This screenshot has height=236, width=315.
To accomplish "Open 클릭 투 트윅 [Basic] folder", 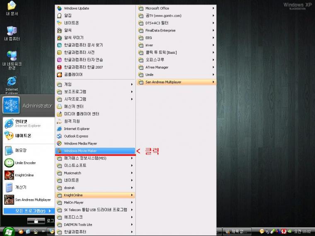I will pos(177,53).
